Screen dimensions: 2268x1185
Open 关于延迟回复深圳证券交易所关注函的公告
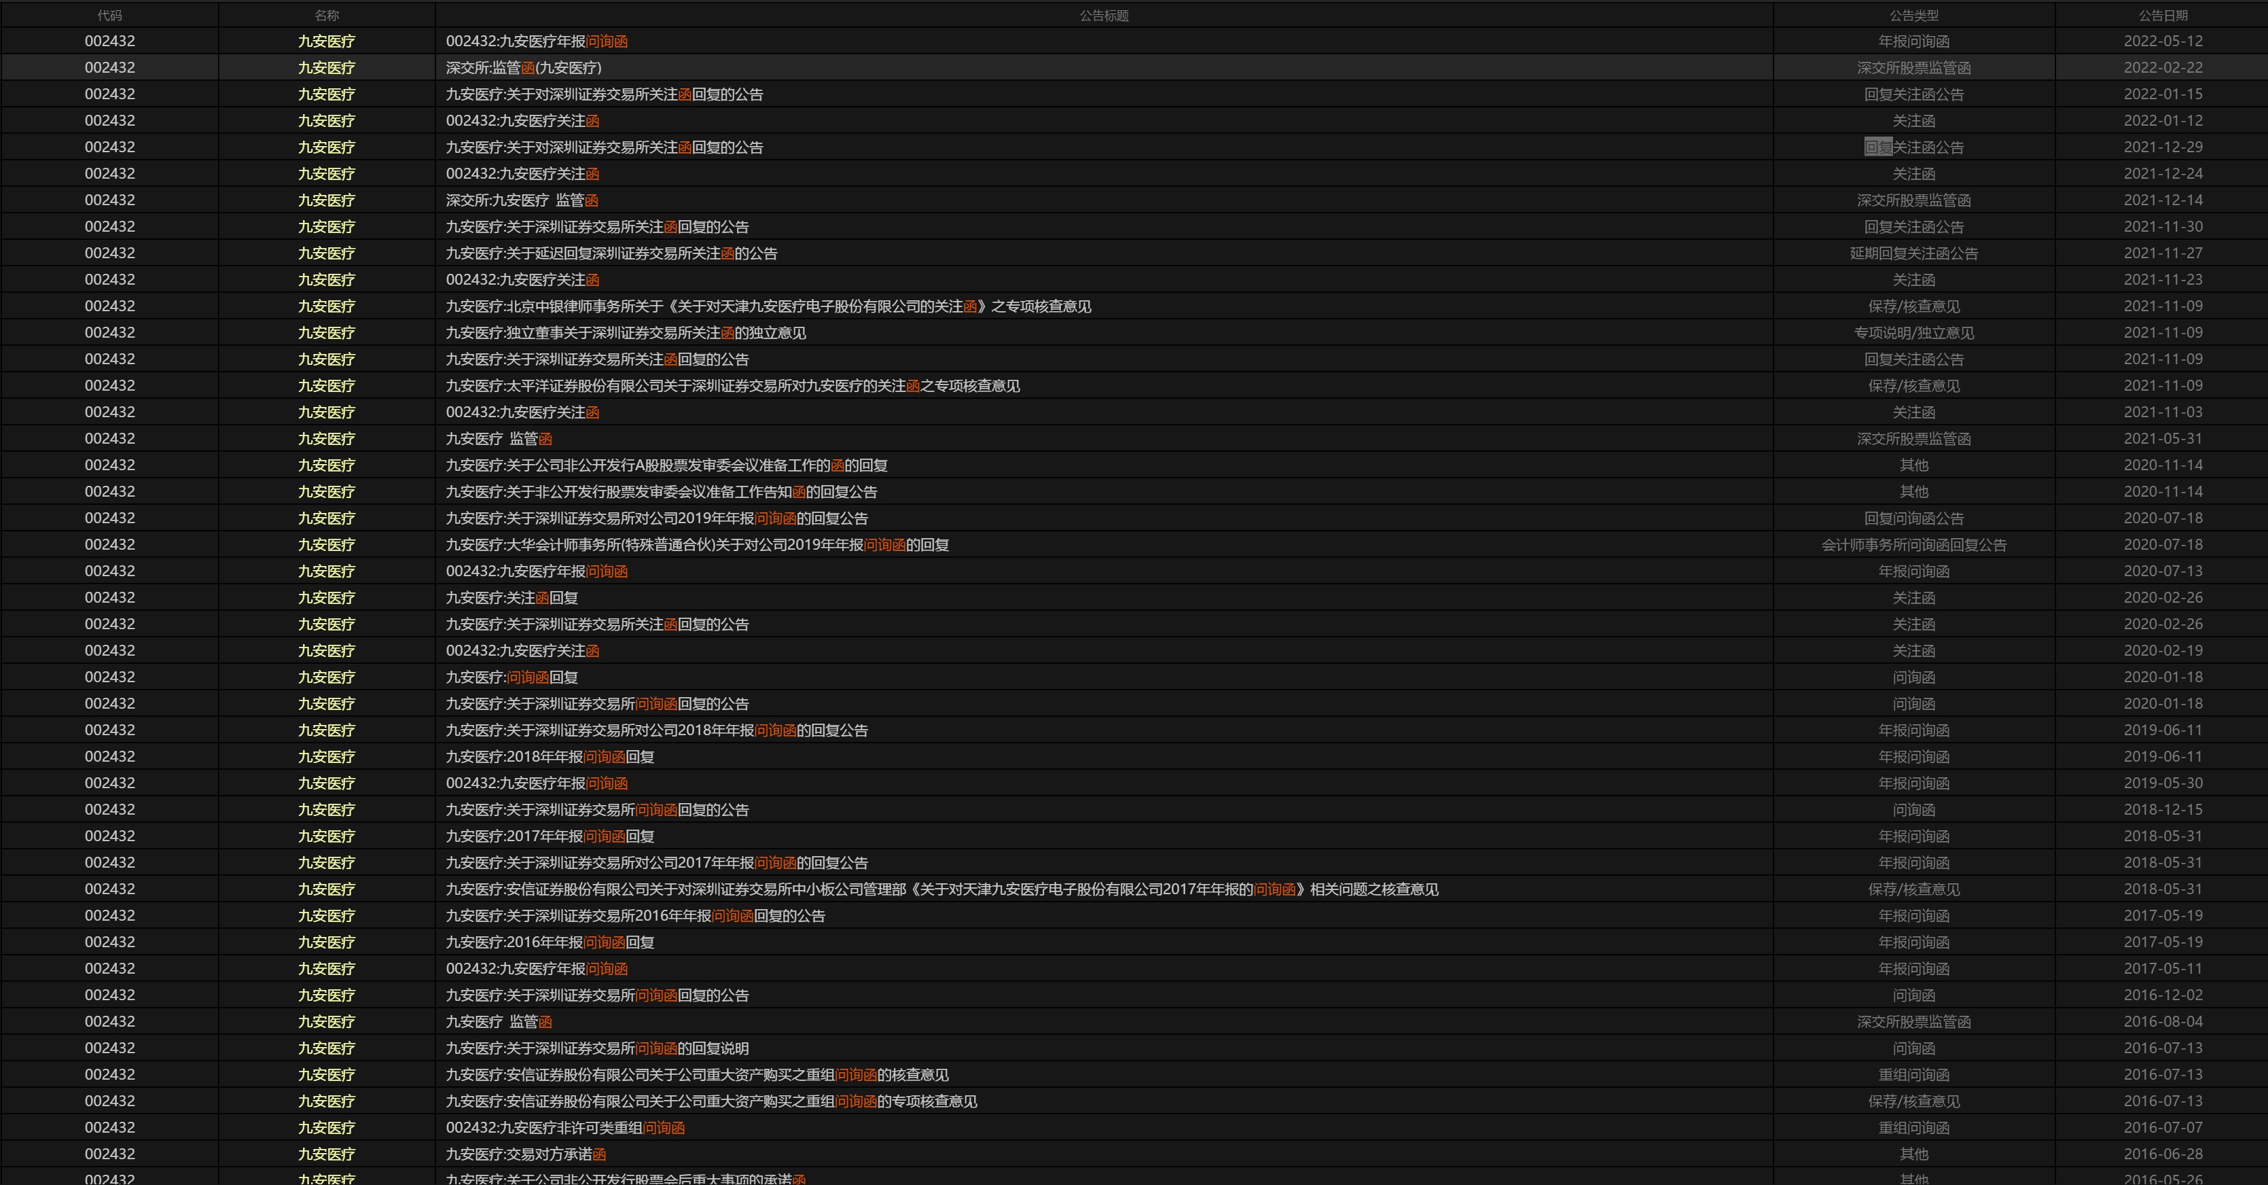pos(611,253)
